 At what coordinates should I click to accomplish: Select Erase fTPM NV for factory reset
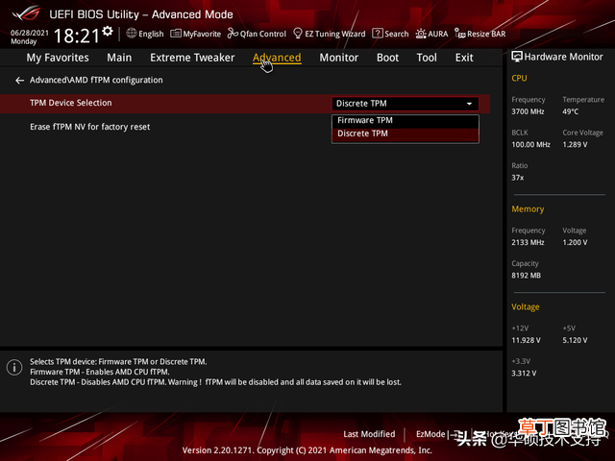89,127
